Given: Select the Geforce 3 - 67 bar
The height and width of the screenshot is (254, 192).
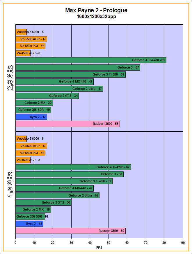Looking at the screenshot, I should (x=78, y=67).
